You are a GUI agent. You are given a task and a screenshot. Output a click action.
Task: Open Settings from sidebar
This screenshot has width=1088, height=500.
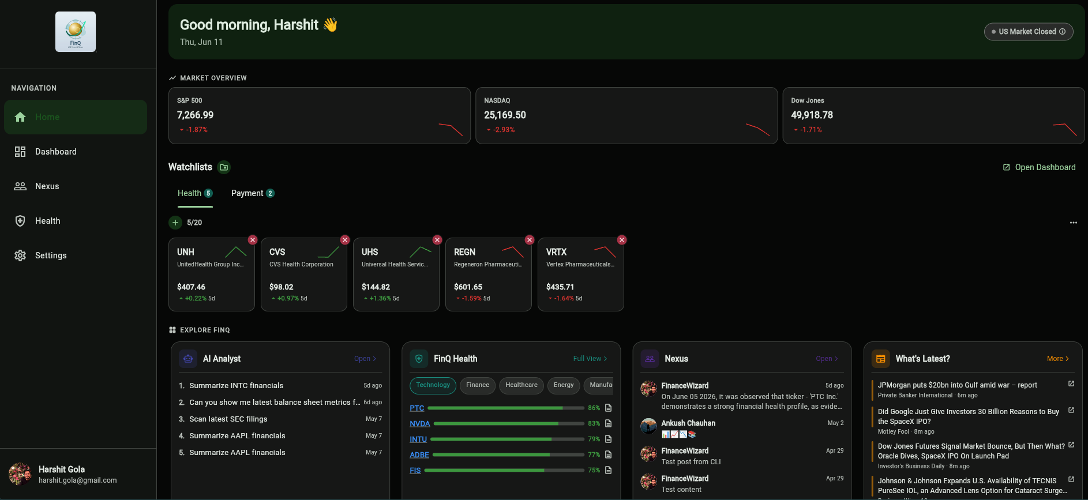point(76,255)
